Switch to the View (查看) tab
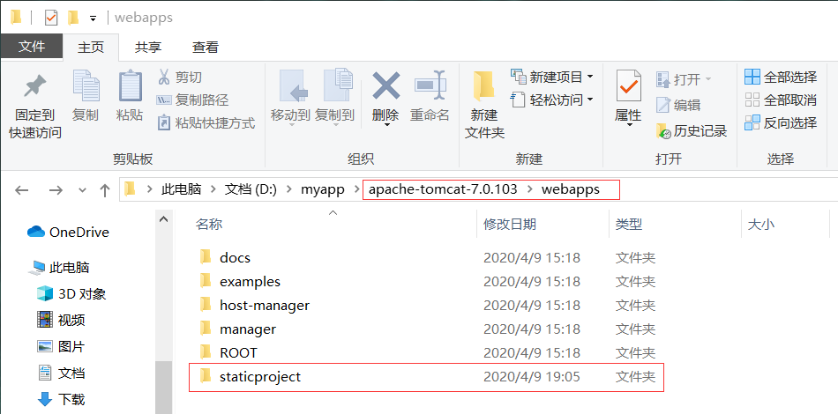The width and height of the screenshot is (838, 414). tap(206, 48)
